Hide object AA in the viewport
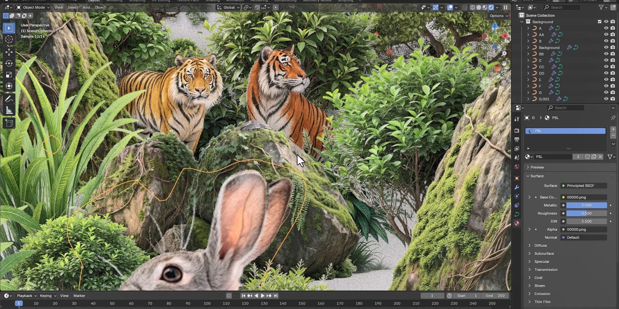 tap(606, 35)
